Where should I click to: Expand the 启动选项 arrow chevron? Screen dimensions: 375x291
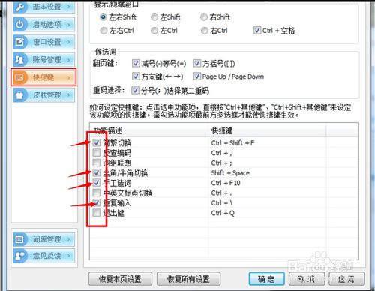tap(69, 25)
